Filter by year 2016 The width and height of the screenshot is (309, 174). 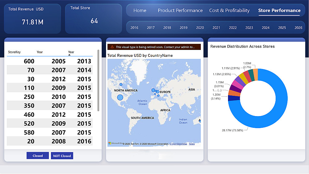(x=134, y=28)
